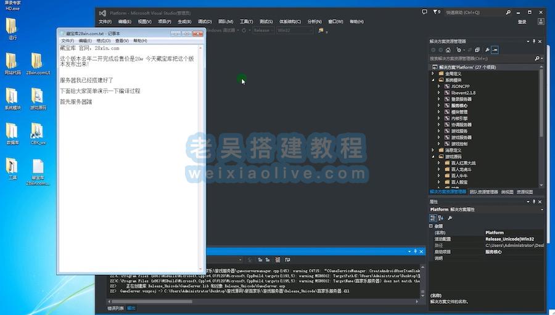This screenshot has height=315, width=555.
Task: Click the 活动配置 property row
Action: pyautogui.click(x=487, y=239)
